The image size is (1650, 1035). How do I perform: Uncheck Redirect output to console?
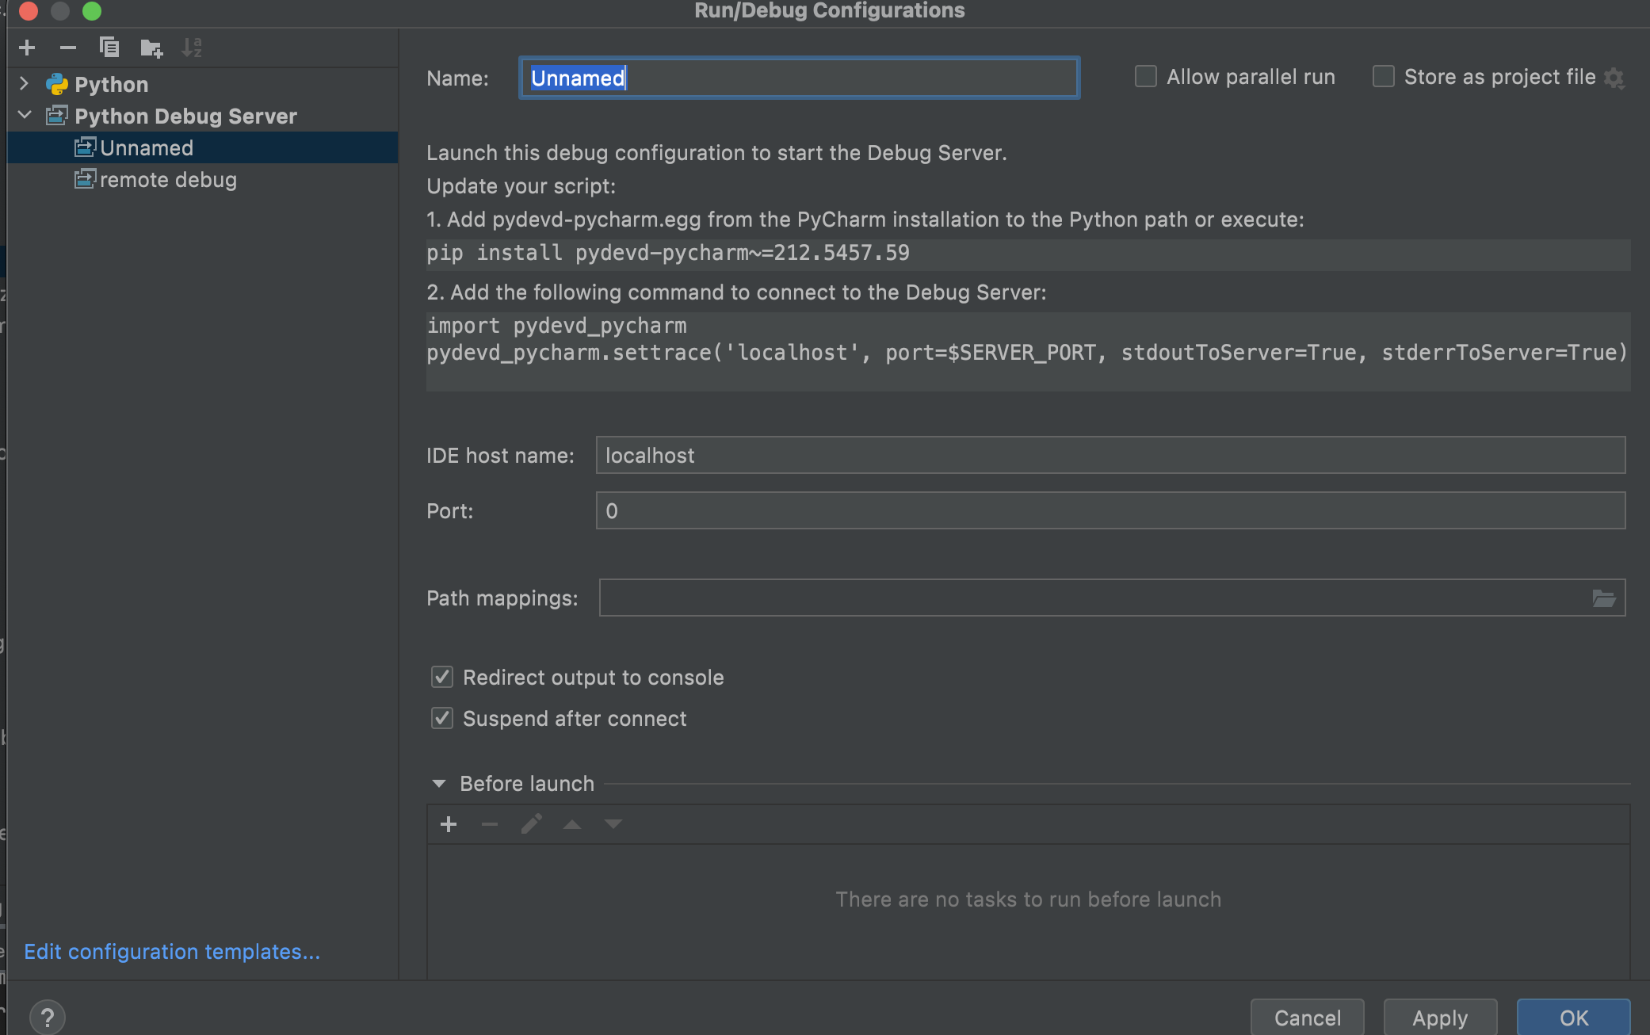442,677
